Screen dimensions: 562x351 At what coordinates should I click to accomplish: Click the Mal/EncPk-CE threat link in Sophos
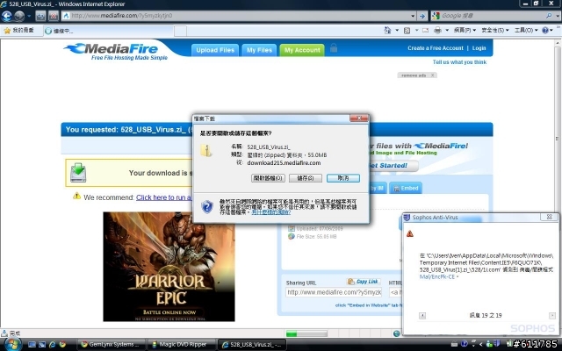437,277
